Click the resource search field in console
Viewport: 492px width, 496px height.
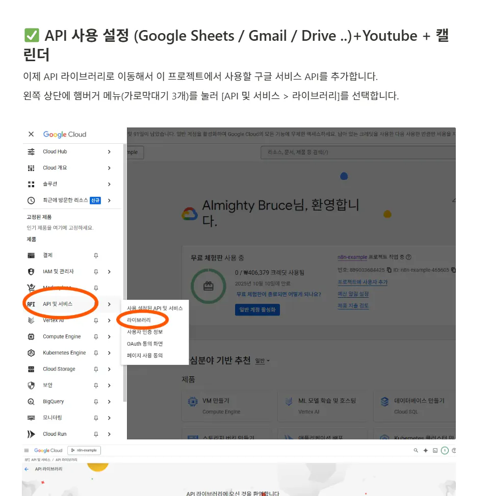click(x=358, y=152)
